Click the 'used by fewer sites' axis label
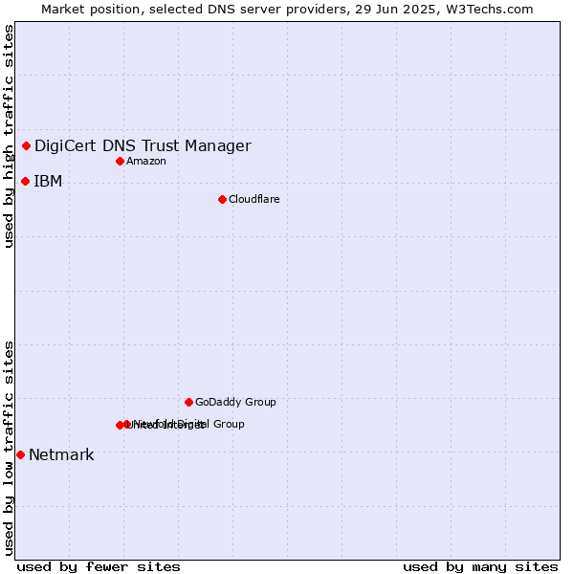 click(99, 567)
